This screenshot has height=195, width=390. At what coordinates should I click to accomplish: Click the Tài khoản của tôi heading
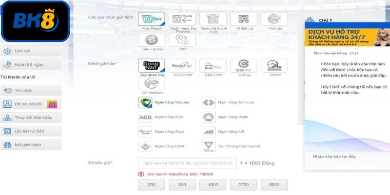click(x=18, y=77)
